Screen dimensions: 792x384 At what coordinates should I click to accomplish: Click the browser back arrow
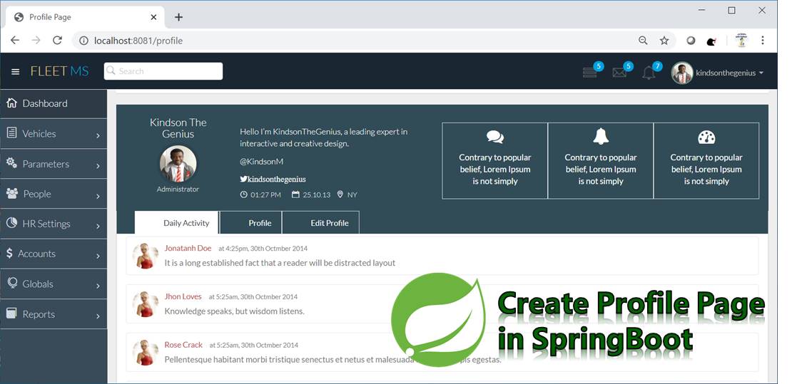15,41
